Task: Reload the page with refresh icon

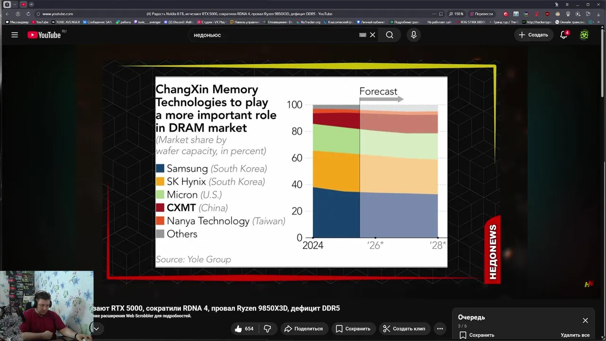Action: (x=28, y=14)
